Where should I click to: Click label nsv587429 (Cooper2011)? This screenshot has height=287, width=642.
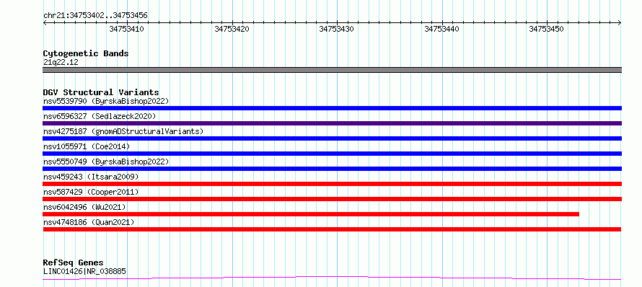click(91, 192)
